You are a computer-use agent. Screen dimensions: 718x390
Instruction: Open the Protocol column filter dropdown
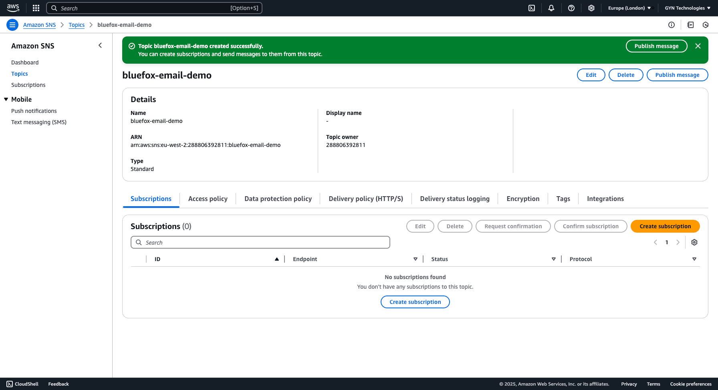point(695,259)
